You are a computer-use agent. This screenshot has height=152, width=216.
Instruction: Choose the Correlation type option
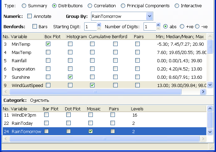coord(90,6)
